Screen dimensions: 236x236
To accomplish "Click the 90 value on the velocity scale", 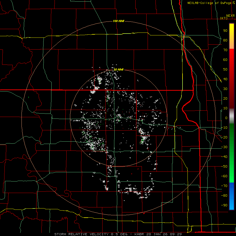I will tap(225, 31).
